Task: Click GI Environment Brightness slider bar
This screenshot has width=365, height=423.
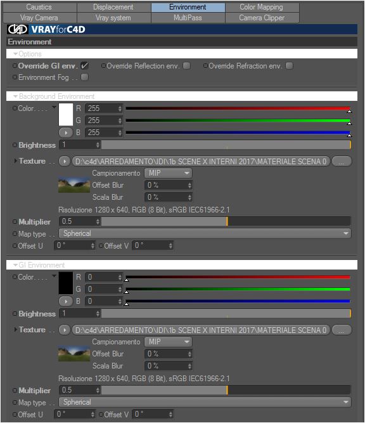Action: click(226, 313)
